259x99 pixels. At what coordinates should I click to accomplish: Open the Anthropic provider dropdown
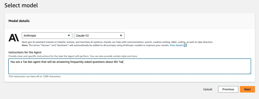tap(47, 35)
